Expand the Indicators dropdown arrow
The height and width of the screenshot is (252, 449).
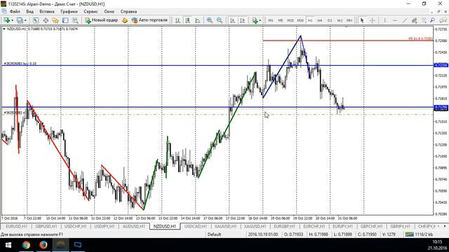click(260, 20)
